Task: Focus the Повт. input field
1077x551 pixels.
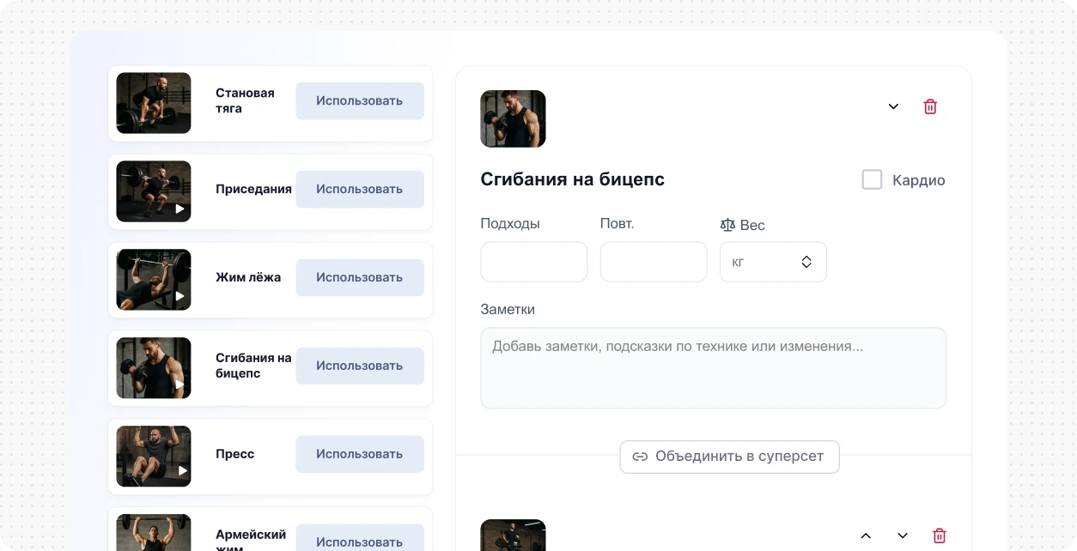Action: [x=653, y=262]
